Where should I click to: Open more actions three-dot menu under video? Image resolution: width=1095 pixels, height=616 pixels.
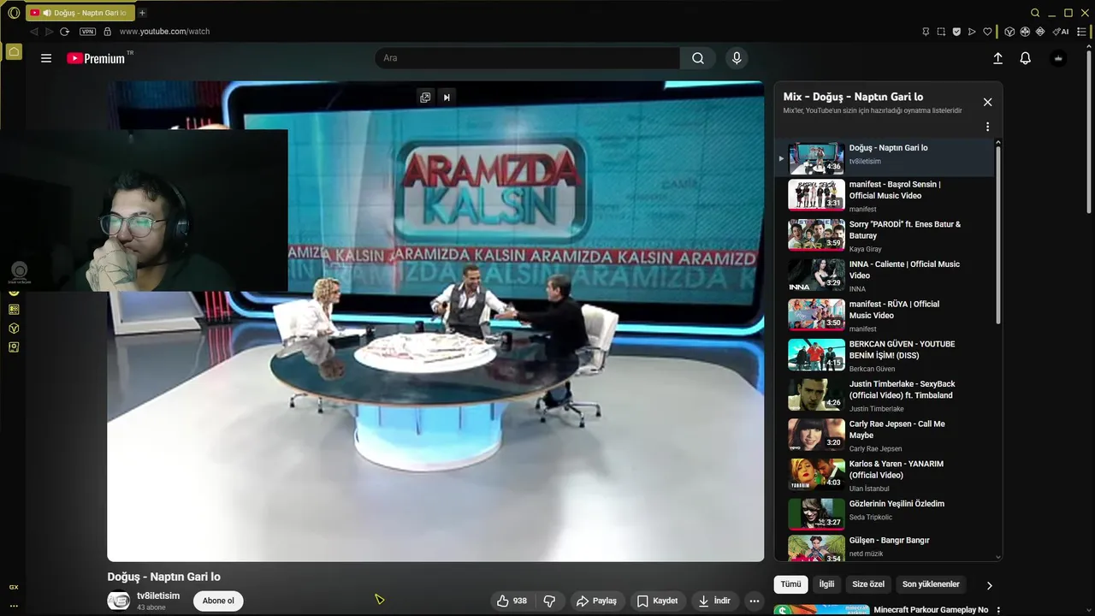(x=754, y=601)
